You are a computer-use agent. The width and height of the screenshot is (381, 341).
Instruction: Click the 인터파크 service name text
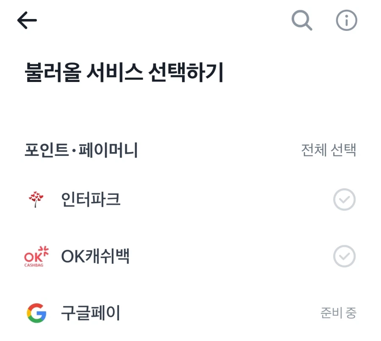pyautogui.click(x=91, y=199)
